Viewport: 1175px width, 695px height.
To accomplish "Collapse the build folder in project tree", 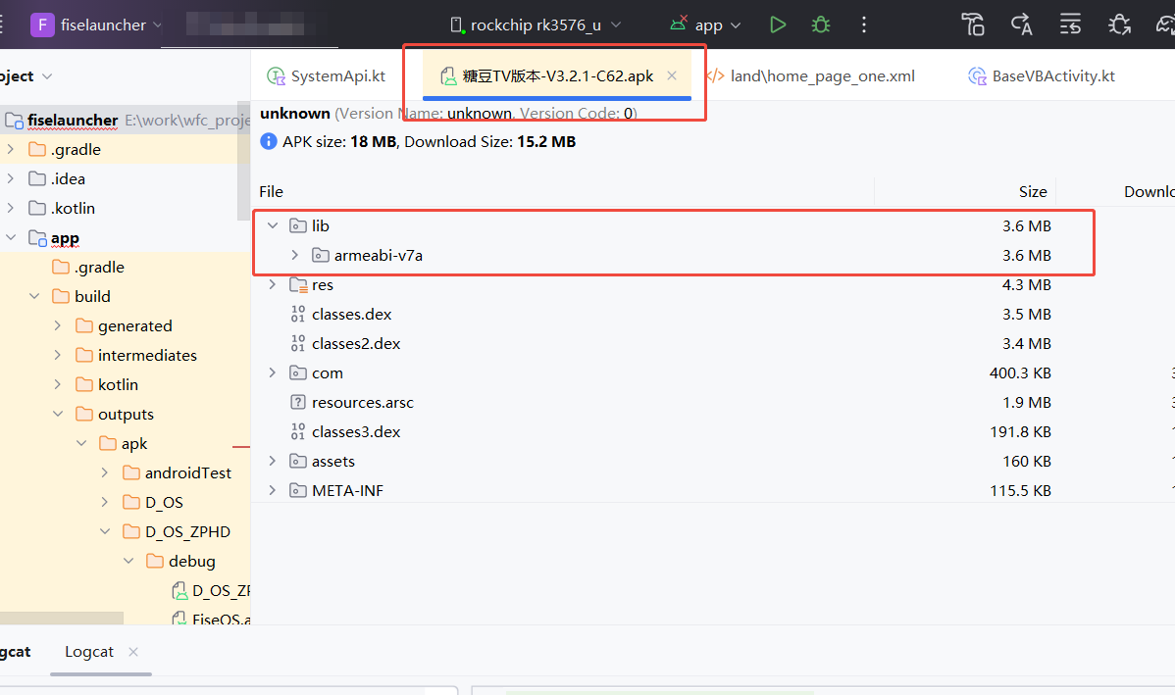I will click(34, 296).
